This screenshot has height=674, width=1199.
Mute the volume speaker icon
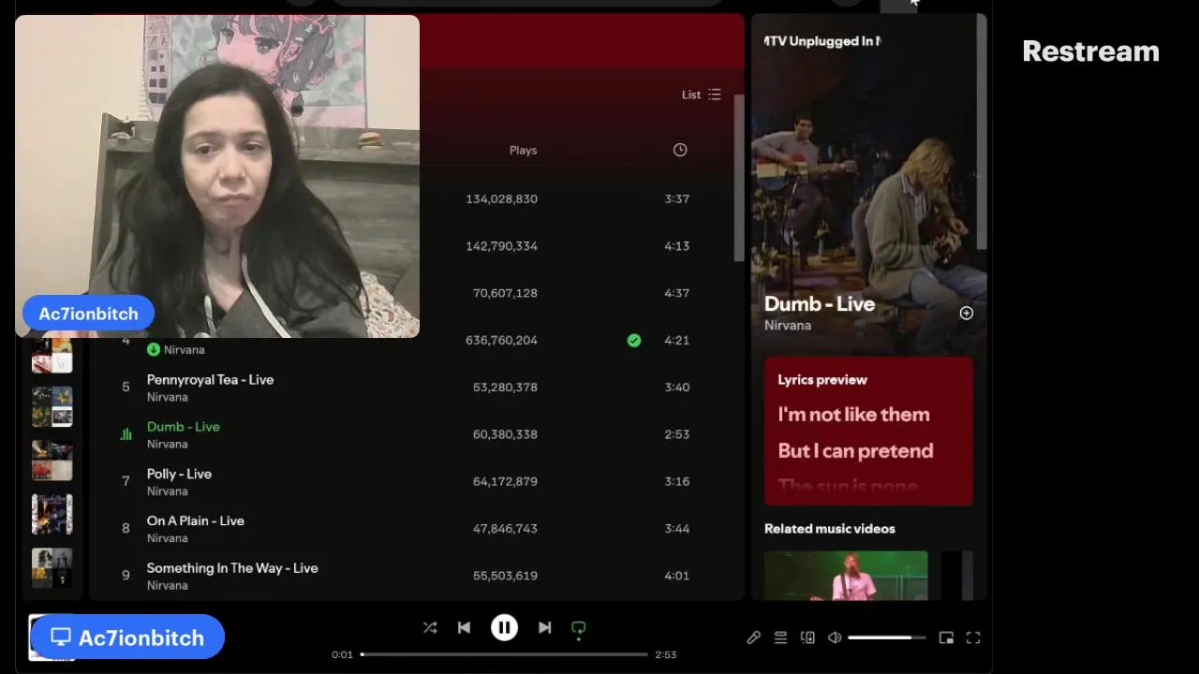point(835,637)
